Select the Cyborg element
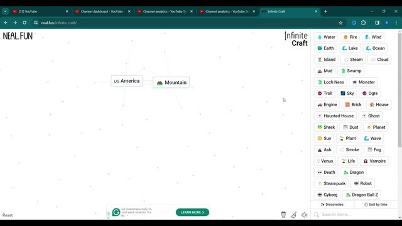The image size is (402, 226). [x=327, y=195]
